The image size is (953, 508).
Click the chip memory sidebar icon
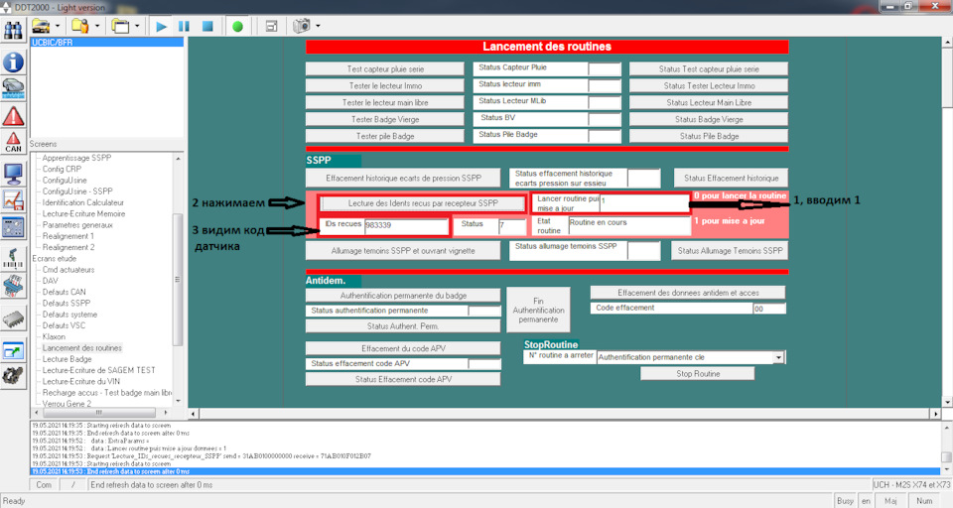click(x=13, y=319)
